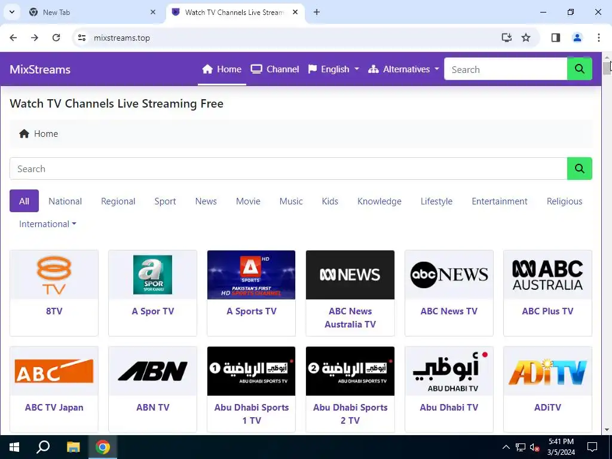This screenshot has height=459, width=612.
Task: Click the house icon in the breadcrumb
Action: click(x=24, y=134)
